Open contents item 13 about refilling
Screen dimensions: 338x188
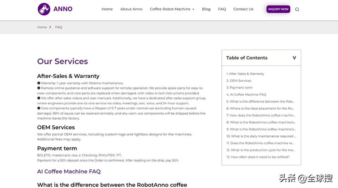[258, 157]
